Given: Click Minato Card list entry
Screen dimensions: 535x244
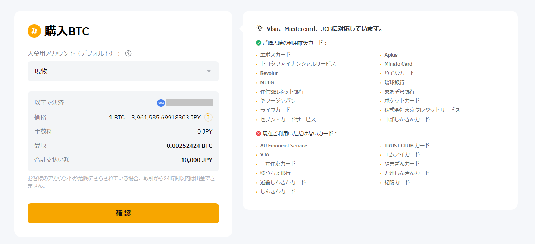Looking at the screenshot, I should (398, 64).
